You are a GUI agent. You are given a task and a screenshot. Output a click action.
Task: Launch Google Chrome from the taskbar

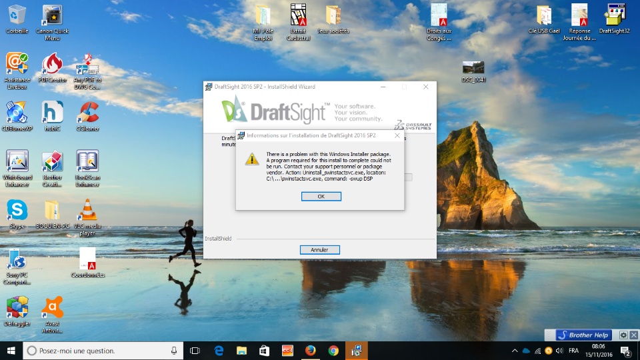333,351
